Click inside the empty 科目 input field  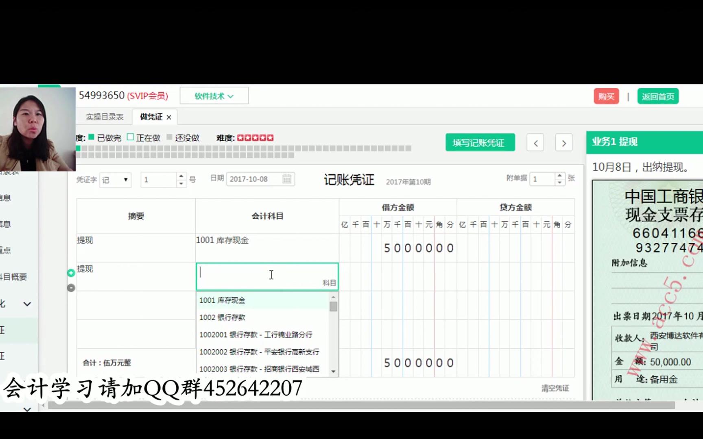pos(267,275)
